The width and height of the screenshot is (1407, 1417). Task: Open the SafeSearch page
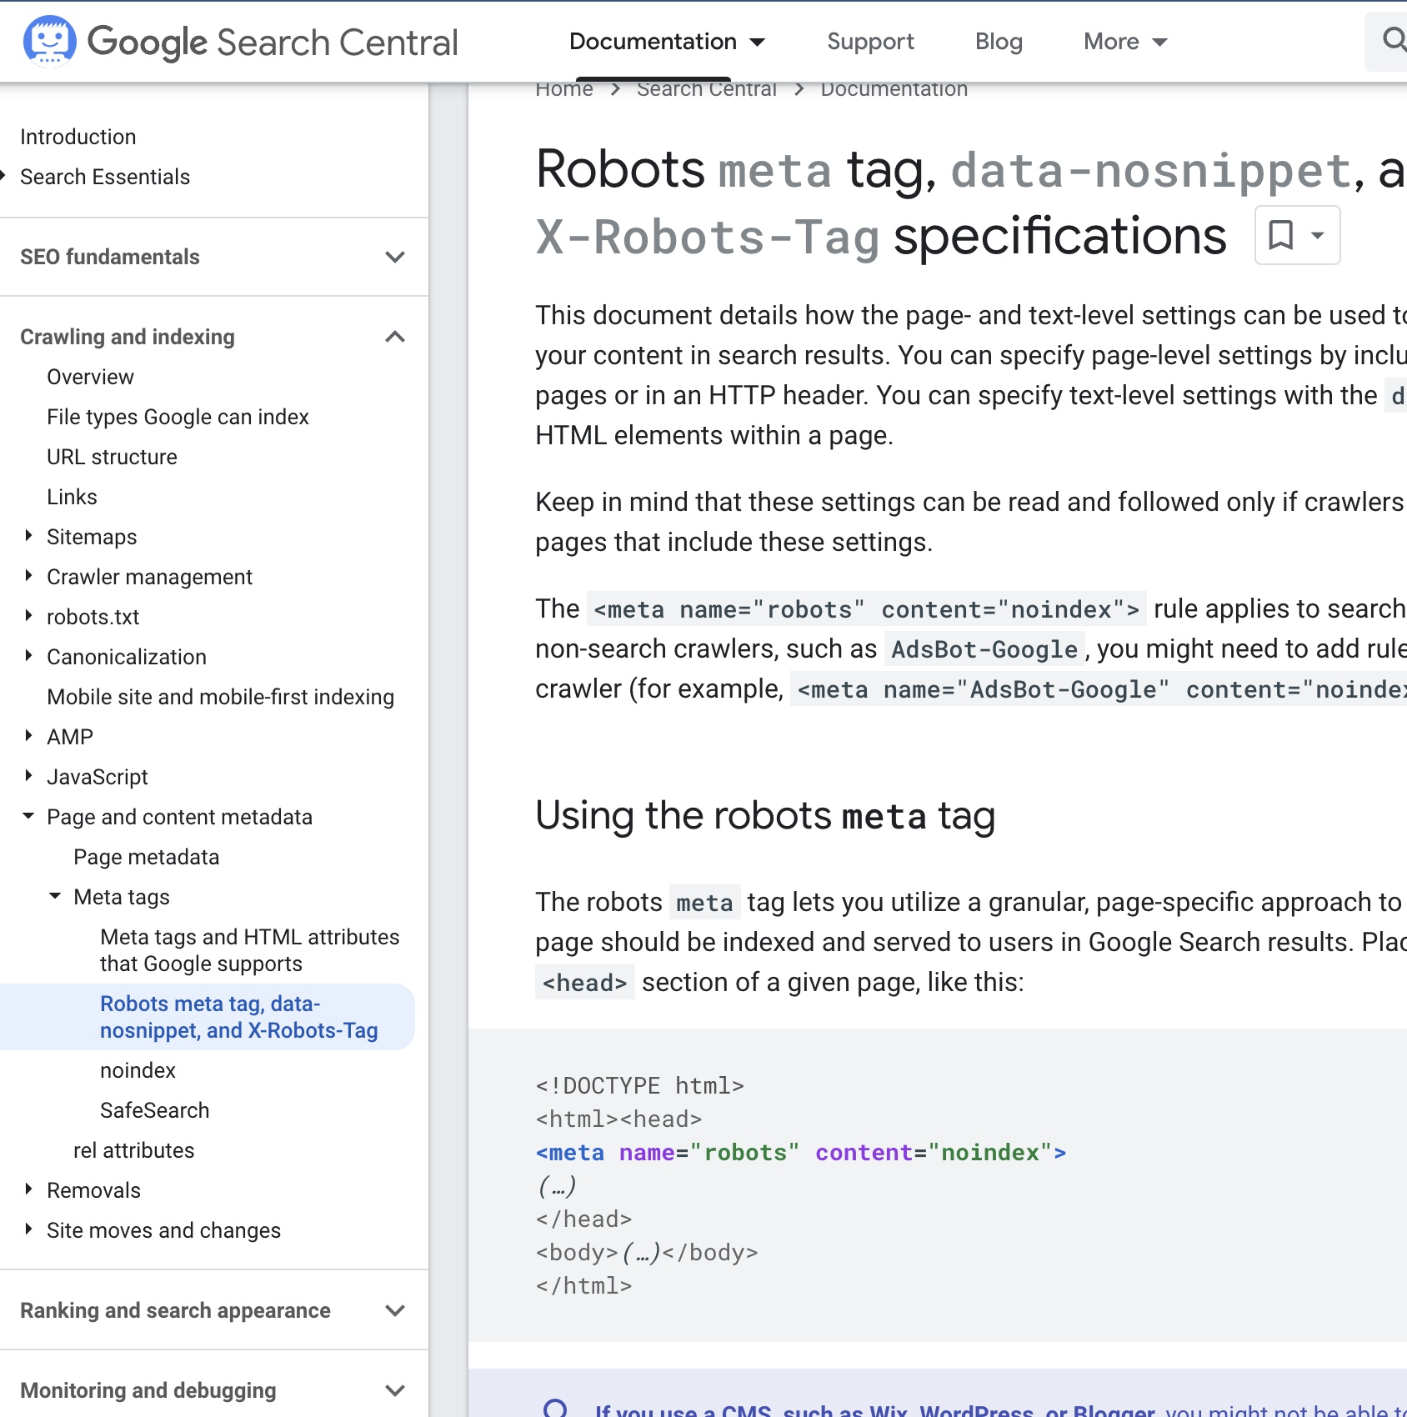(154, 1110)
